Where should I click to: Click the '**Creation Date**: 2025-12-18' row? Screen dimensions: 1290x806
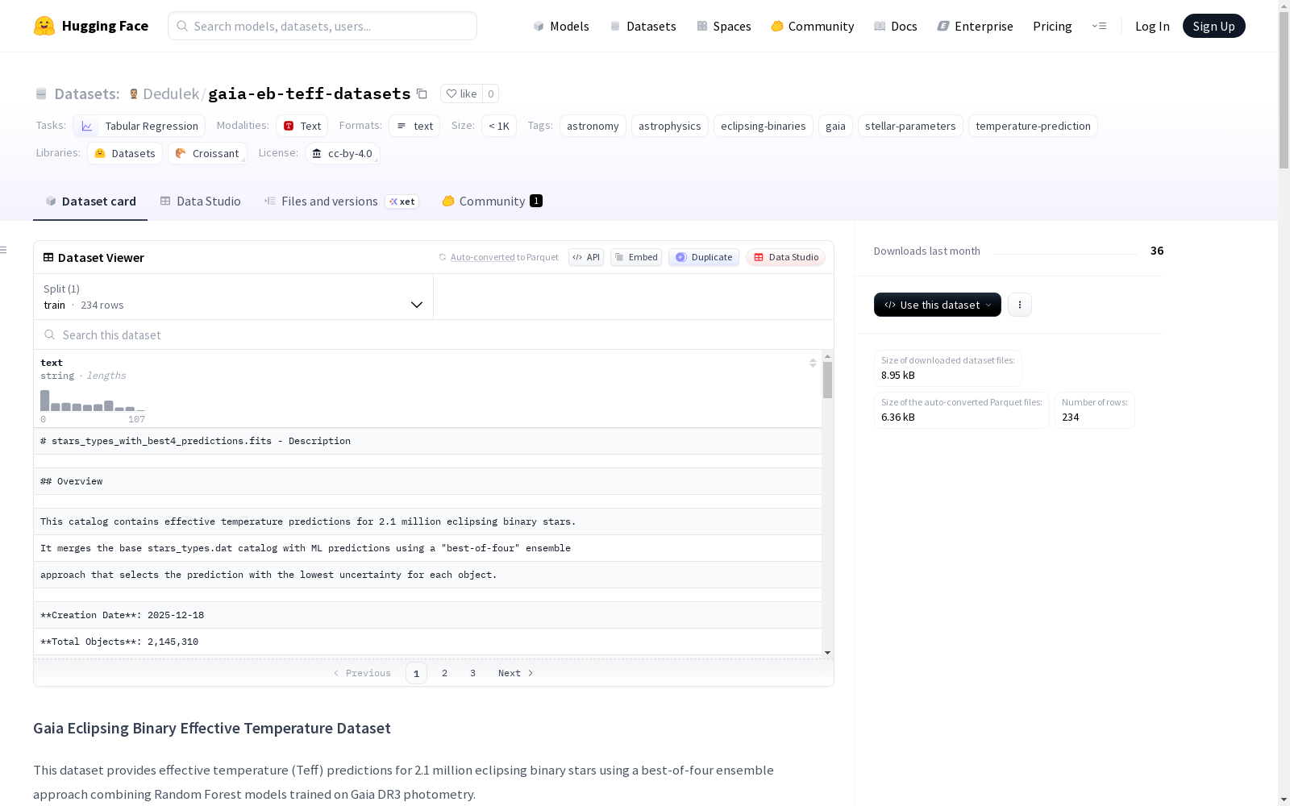click(x=427, y=615)
